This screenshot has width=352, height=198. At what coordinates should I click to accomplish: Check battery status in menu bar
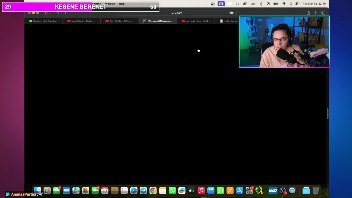tap(276, 4)
